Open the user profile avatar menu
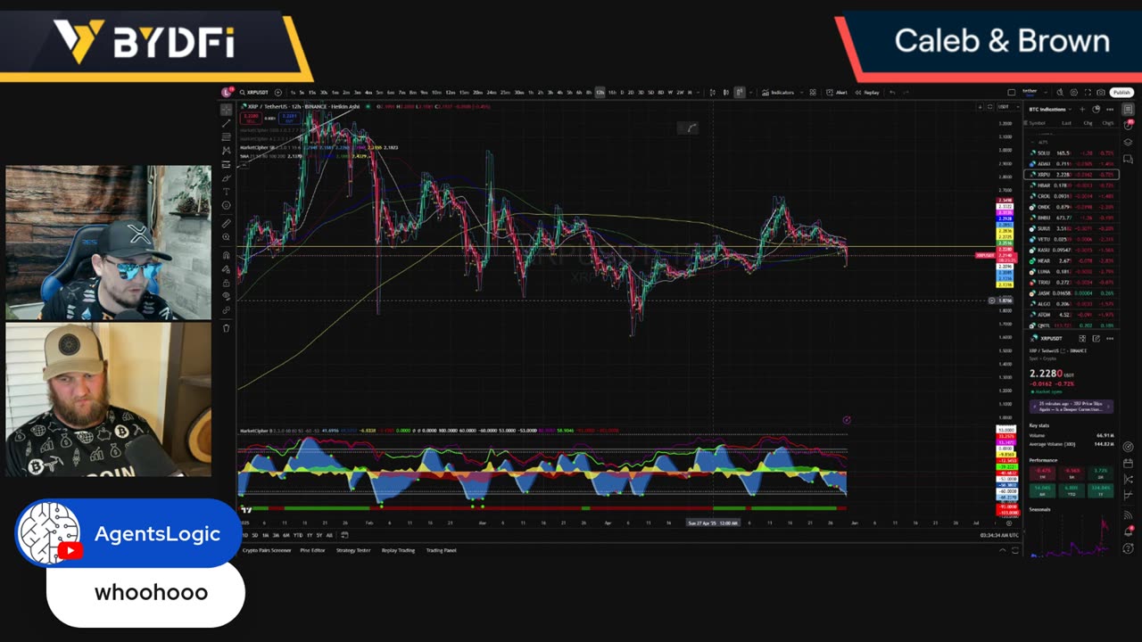Image resolution: width=1142 pixels, height=642 pixels. [x=226, y=92]
